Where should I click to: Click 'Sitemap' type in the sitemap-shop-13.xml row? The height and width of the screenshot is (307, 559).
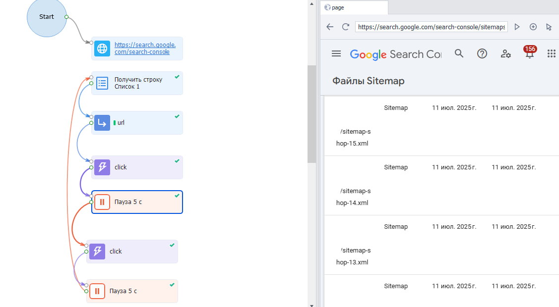[x=396, y=227]
